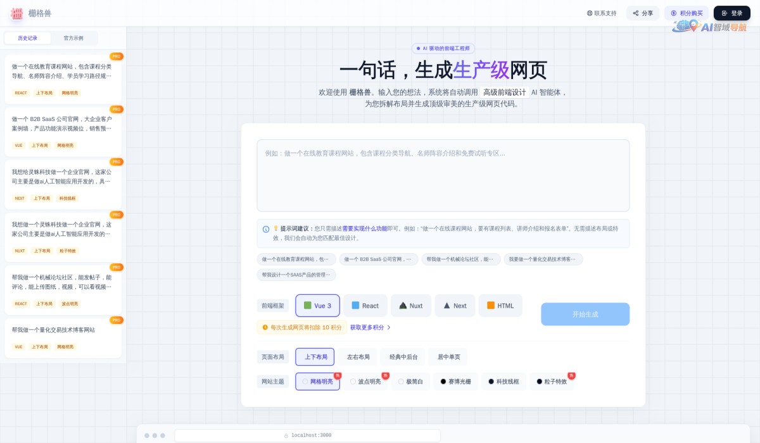Click suggestion chip 做一个 B2B SaaS 公司官网
Viewport: 760px width, 443px height.
tap(378, 259)
